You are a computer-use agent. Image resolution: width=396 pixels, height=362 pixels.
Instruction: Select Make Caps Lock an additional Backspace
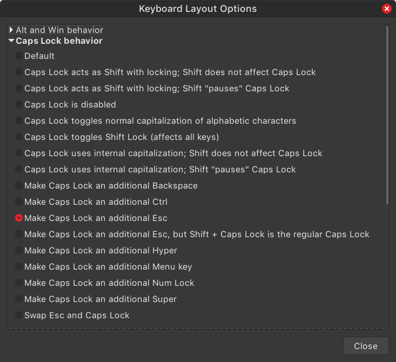coord(19,185)
